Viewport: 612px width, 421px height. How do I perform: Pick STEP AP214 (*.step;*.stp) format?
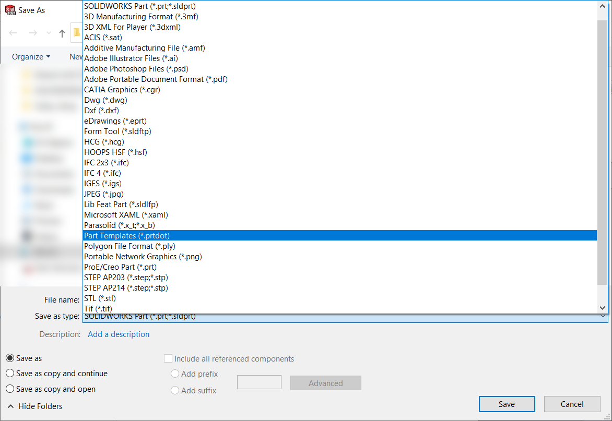click(x=126, y=288)
